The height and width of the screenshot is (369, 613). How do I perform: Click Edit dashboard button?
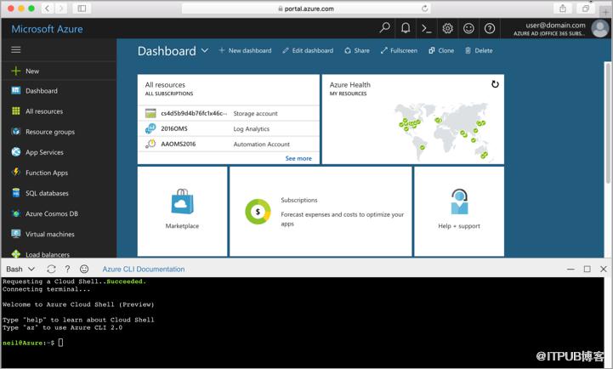point(308,50)
